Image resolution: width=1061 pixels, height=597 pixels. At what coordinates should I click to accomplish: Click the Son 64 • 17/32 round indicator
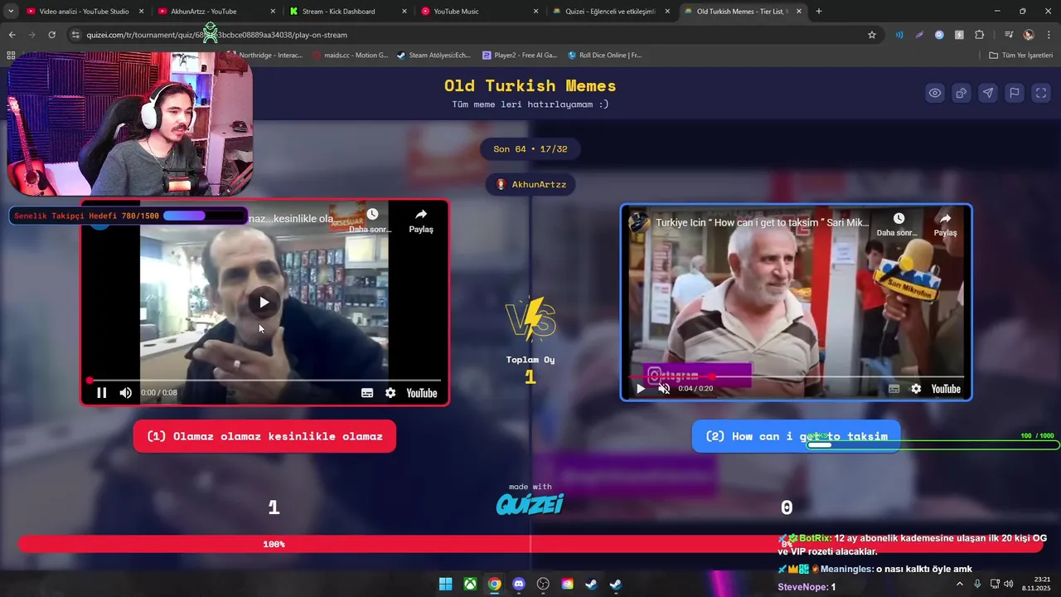coord(530,149)
